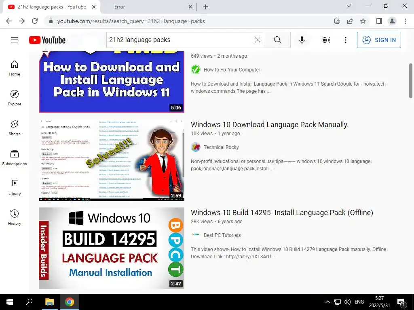Clear the search query with the X
Image resolution: width=414 pixels, height=310 pixels.
click(258, 40)
